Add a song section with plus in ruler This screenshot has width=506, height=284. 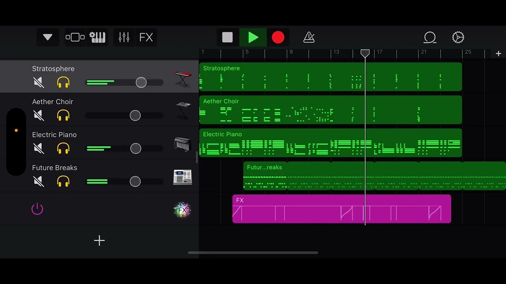tap(498, 54)
